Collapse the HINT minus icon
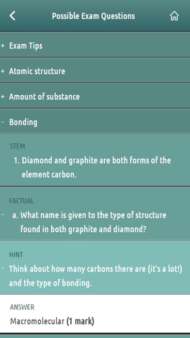This screenshot has height=338, width=190. 3,269
